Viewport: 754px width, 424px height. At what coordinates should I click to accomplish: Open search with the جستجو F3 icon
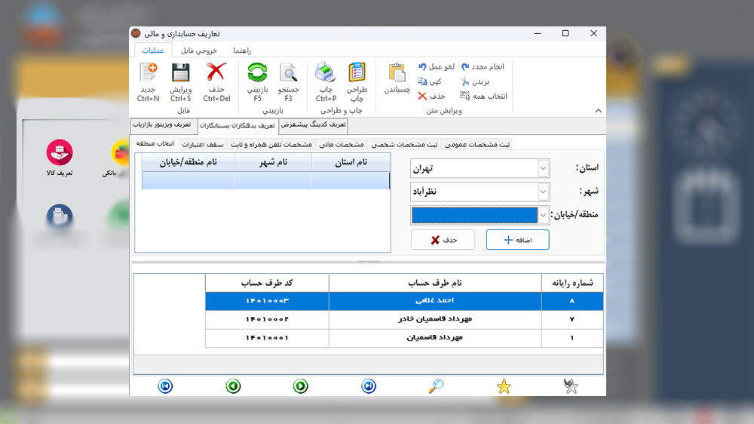(289, 73)
